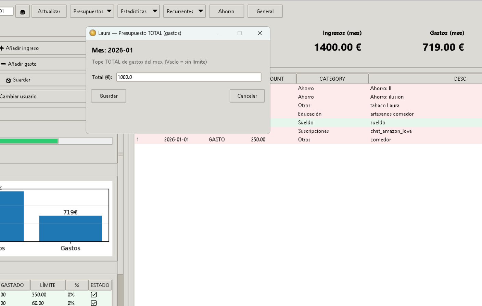
Task: Click the floppy disk icon beside Guardar
Action: click(8, 80)
